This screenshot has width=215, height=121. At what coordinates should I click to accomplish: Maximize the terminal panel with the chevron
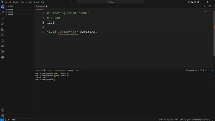coord(209,70)
